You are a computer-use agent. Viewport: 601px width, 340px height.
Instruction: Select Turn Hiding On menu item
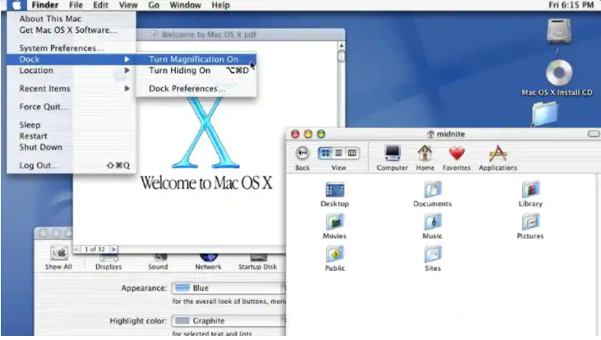(179, 71)
